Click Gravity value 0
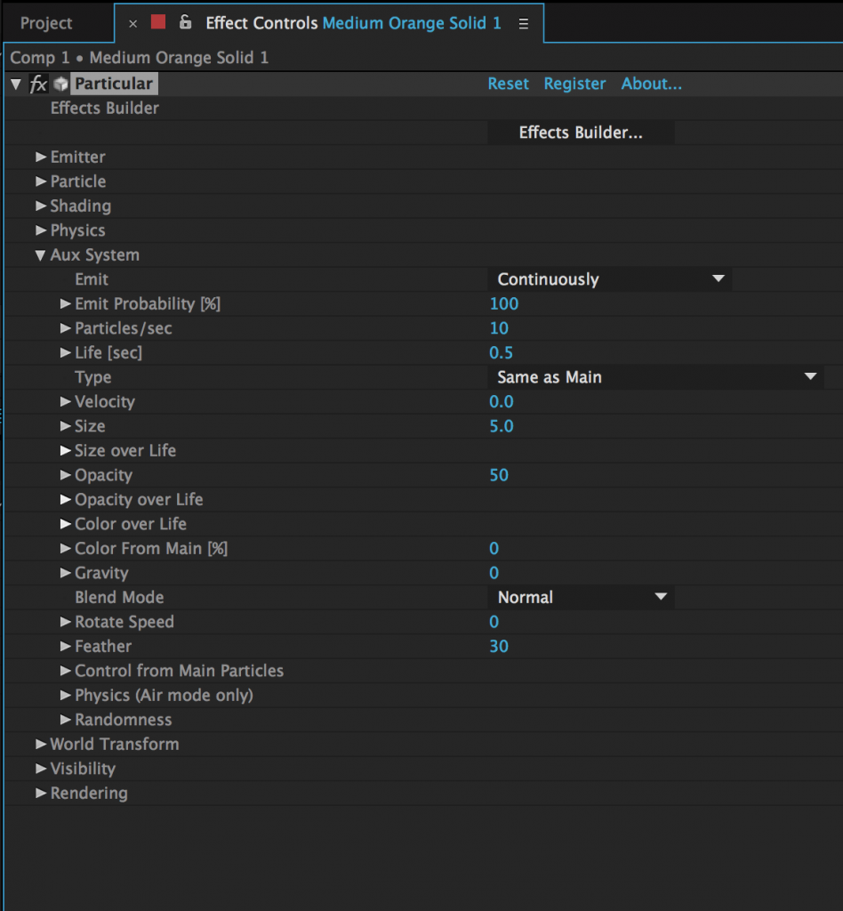The height and width of the screenshot is (911, 843). [494, 573]
